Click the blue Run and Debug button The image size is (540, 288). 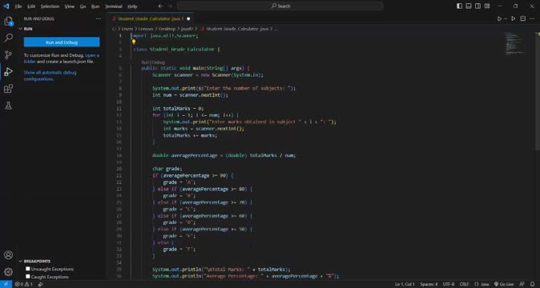pos(62,42)
